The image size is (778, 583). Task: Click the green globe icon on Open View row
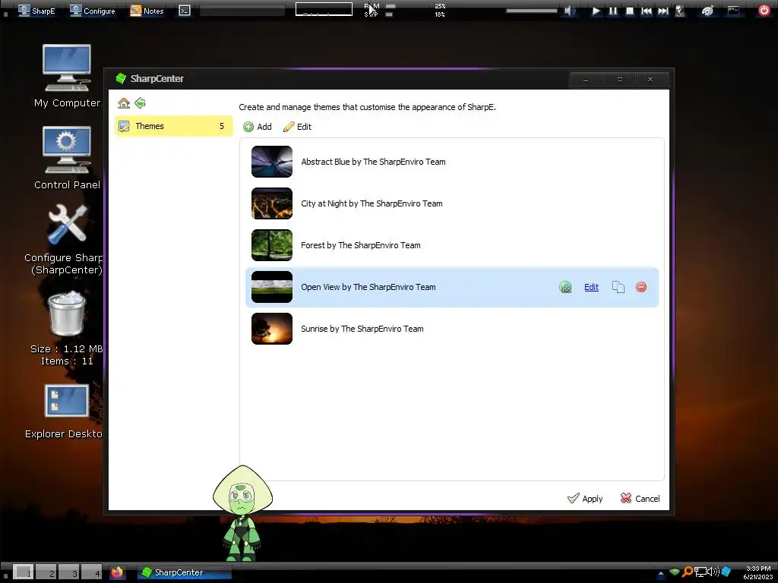[565, 287]
